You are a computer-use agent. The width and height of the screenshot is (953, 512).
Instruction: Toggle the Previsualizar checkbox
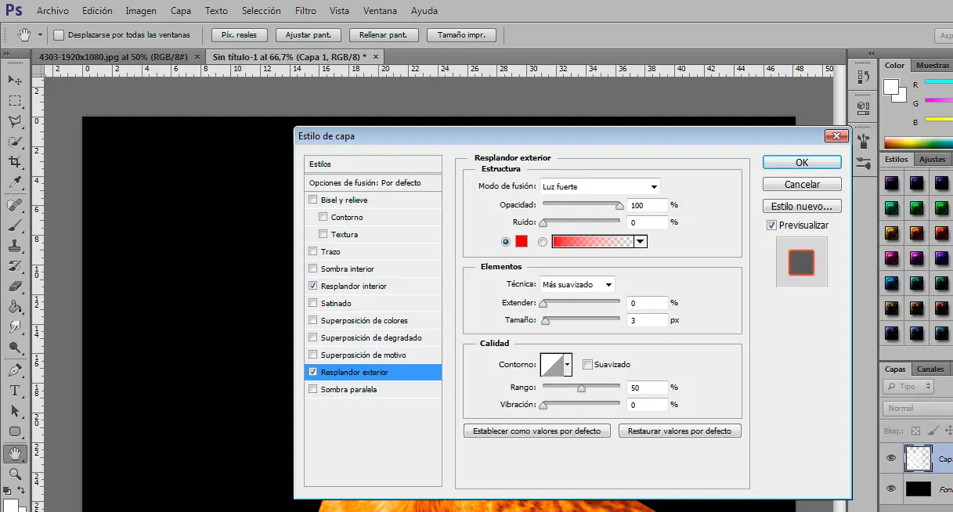[771, 225]
